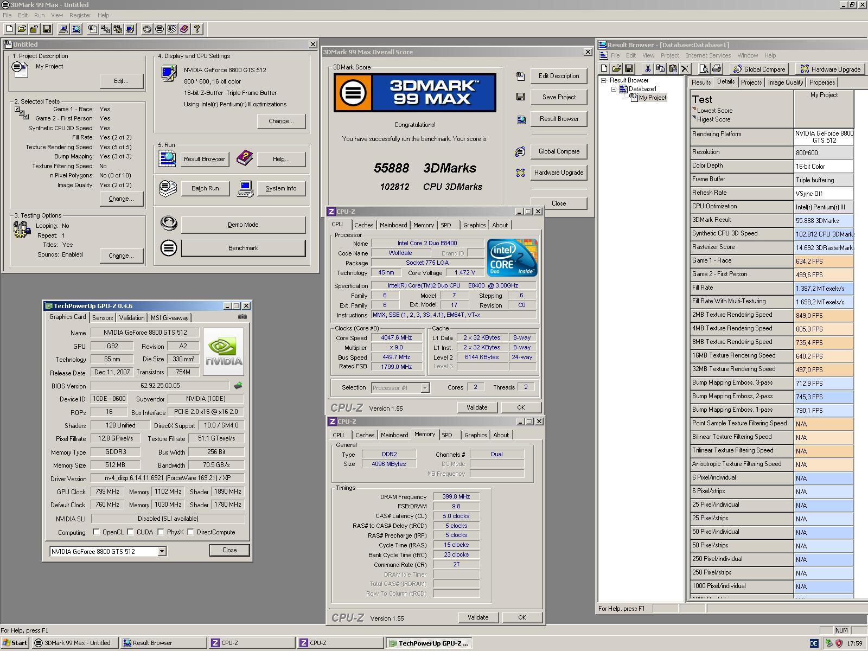Enable the CUDA checkbox in GPU-Z
The width and height of the screenshot is (868, 651).
(130, 532)
